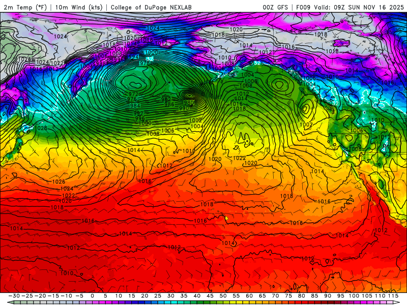This screenshot has height=305, width=407.
Task: Select the 'College of DuPage NEXLAB' title text
Action: point(151,7)
